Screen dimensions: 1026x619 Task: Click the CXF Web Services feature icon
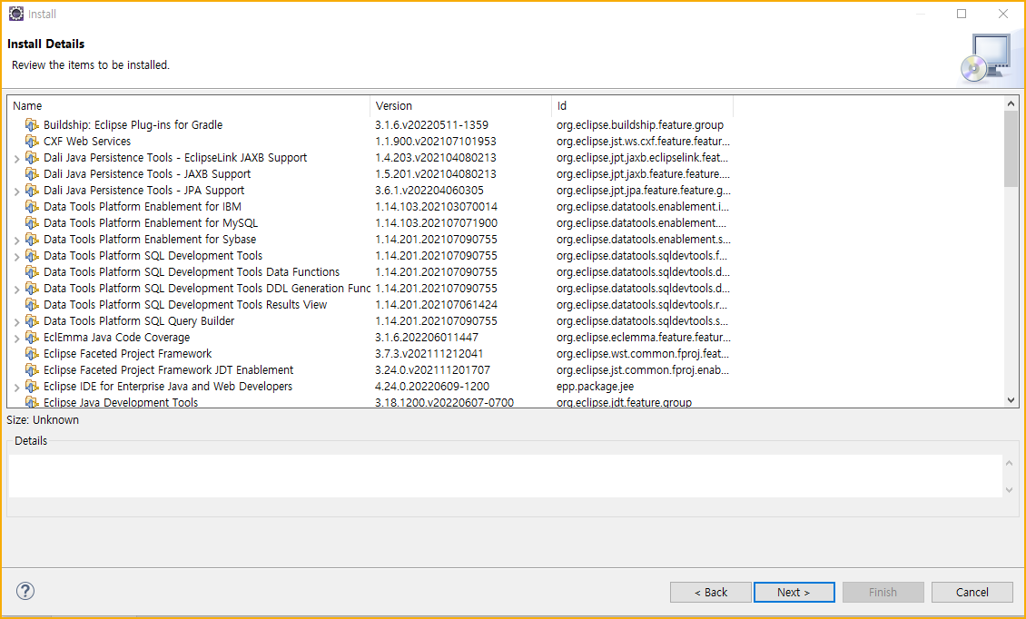pos(32,141)
